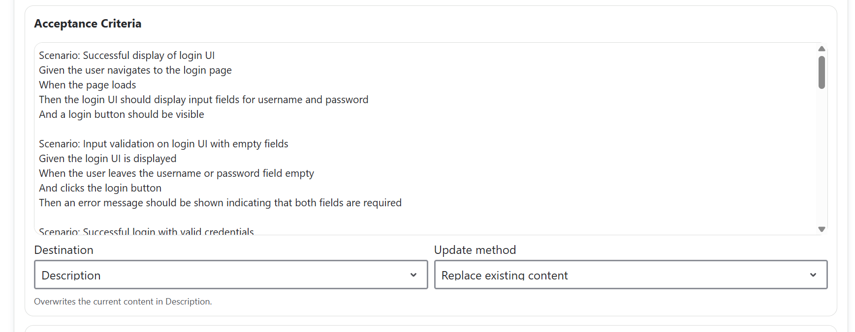Image resolution: width=855 pixels, height=332 pixels.
Task: Click the scrollbar up arrow icon
Action: coord(821,49)
